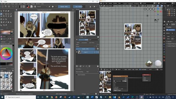Select the Ellipse shape tool in Krita
This screenshot has height=99, width=176.
tap(9, 14)
